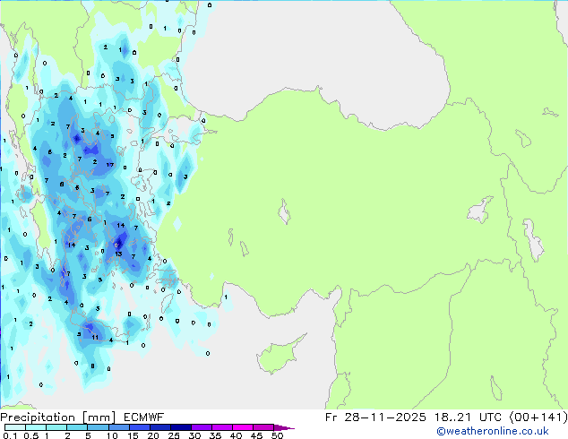568x439 pixels.
Task: Click the '18..21 UTC' time text
Action: click(x=469, y=417)
